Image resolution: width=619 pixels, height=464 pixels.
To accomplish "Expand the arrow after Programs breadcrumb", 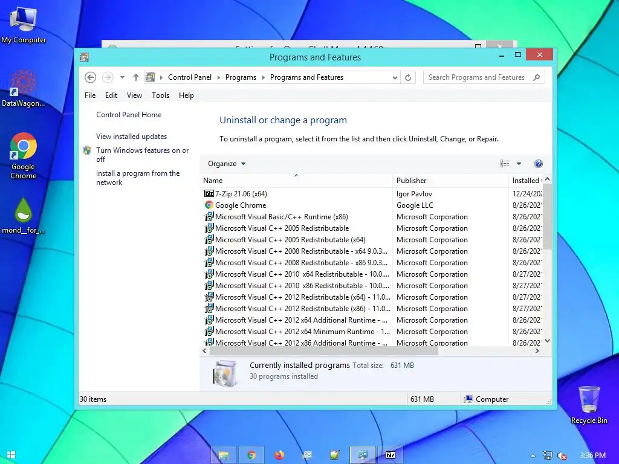I will [264, 77].
